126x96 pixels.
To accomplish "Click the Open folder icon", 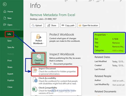I will point(5,25).
